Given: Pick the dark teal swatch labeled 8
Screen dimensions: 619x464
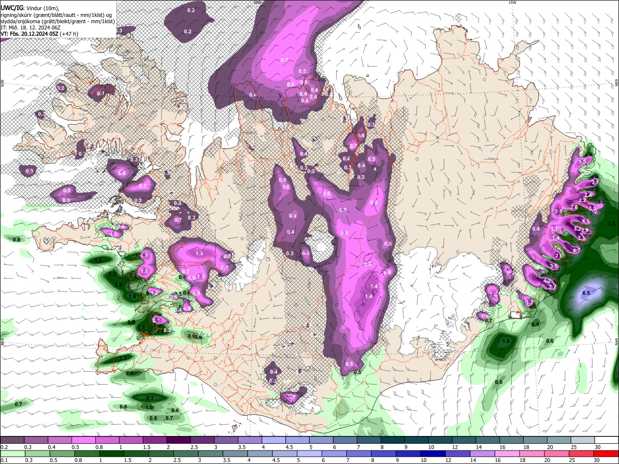Looking at the screenshot, I should [393, 440].
